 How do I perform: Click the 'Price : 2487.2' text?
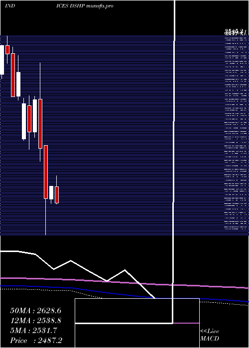click(36, 341)
